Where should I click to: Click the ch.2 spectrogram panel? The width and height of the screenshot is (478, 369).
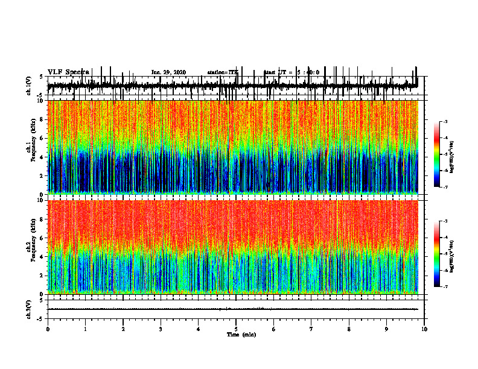(233, 247)
